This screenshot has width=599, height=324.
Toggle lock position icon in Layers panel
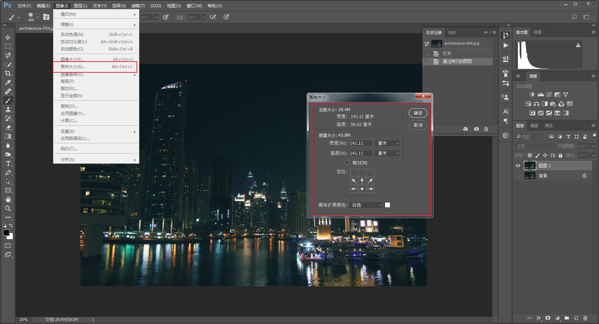click(545, 155)
